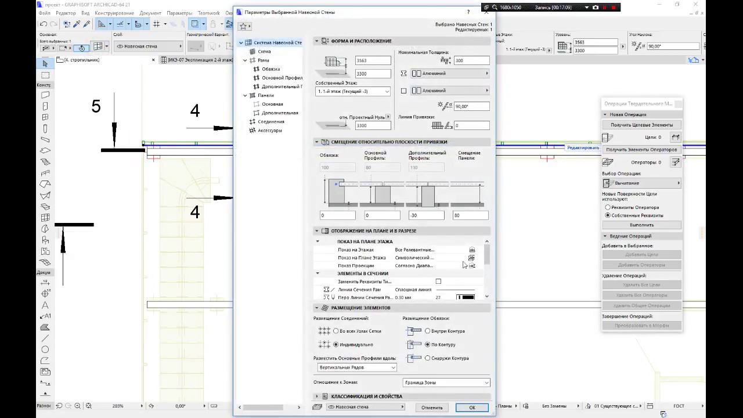Click the layer icon at dialog bottom left
This screenshot has height=418, width=743.
[318, 407]
